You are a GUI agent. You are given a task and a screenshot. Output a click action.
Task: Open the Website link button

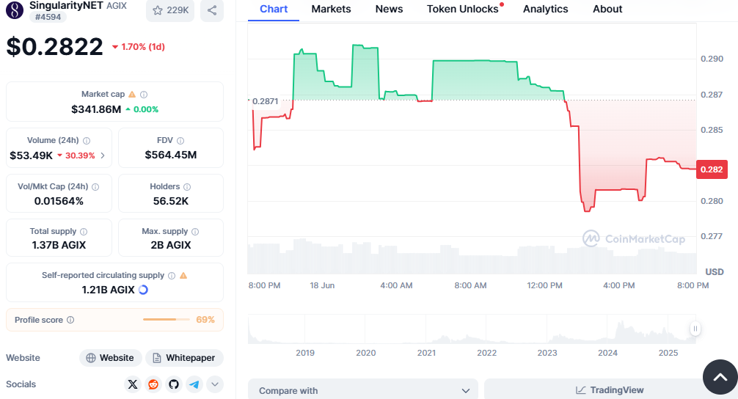tap(110, 358)
